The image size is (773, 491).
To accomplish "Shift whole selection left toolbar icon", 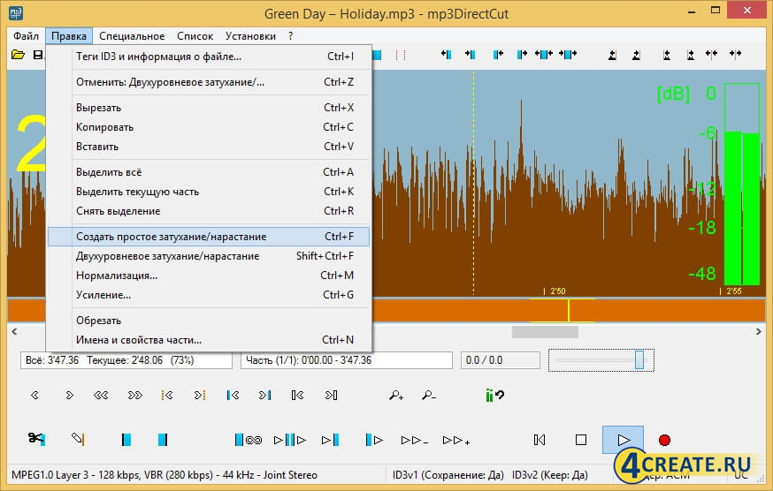I will click(x=544, y=54).
